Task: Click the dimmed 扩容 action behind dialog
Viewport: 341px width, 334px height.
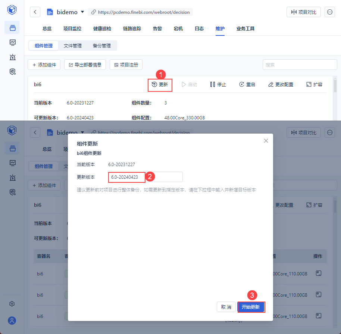Action: click(x=314, y=205)
